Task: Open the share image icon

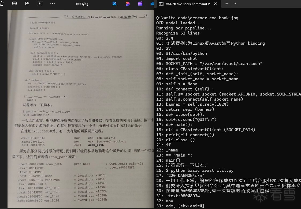Action: pos(27,4)
